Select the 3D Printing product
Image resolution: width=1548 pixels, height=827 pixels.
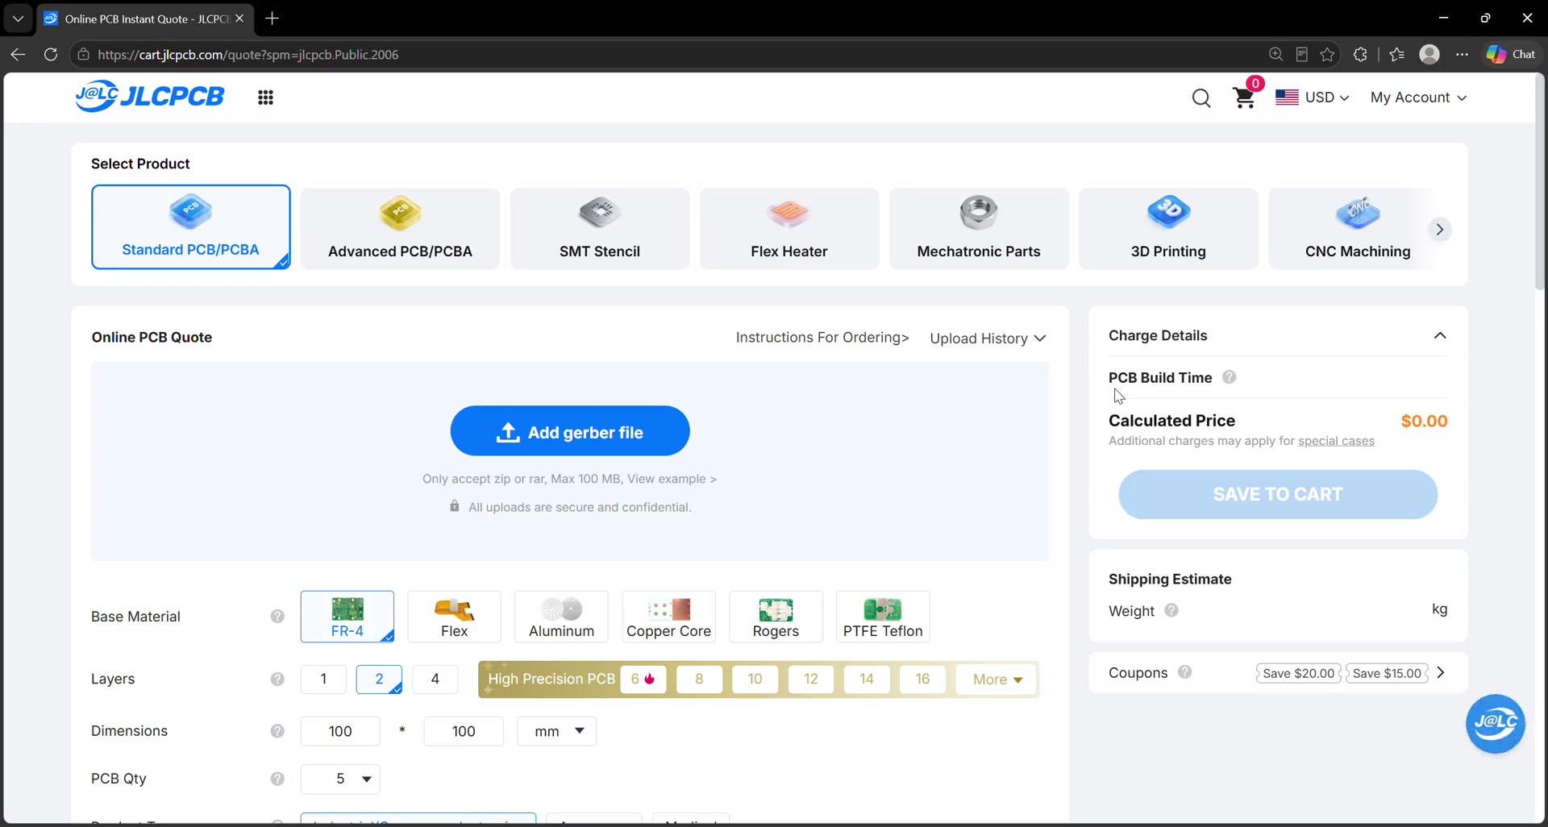pos(1168,229)
